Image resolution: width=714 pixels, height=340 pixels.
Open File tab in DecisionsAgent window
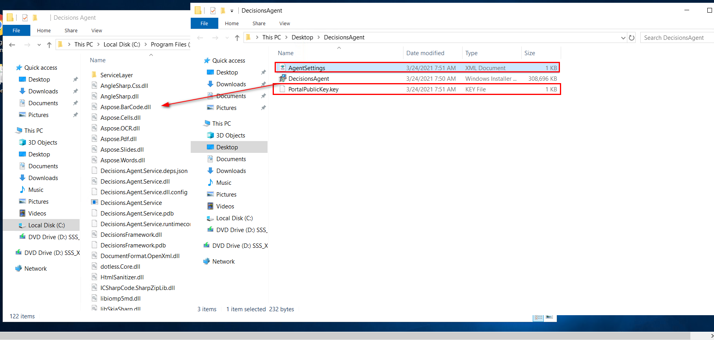[204, 23]
